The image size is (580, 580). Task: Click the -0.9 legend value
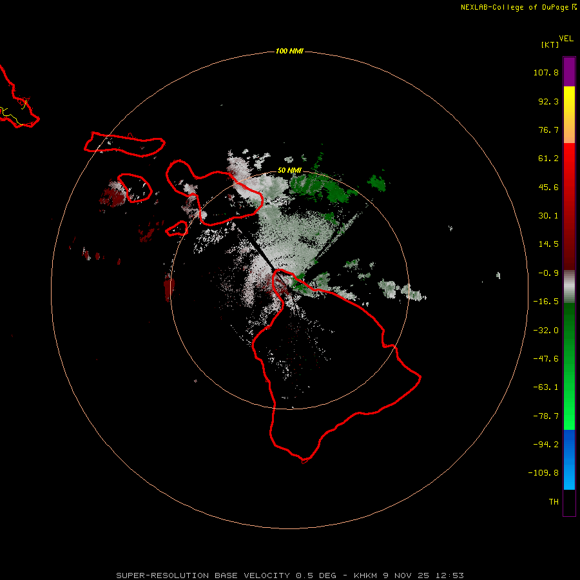pos(548,273)
